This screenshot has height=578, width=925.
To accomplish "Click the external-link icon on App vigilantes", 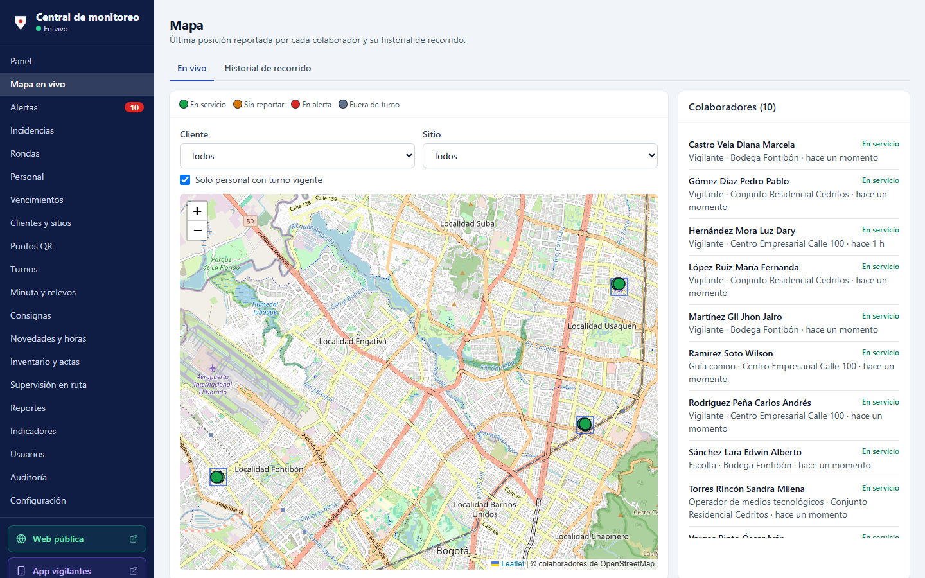I will (x=134, y=571).
